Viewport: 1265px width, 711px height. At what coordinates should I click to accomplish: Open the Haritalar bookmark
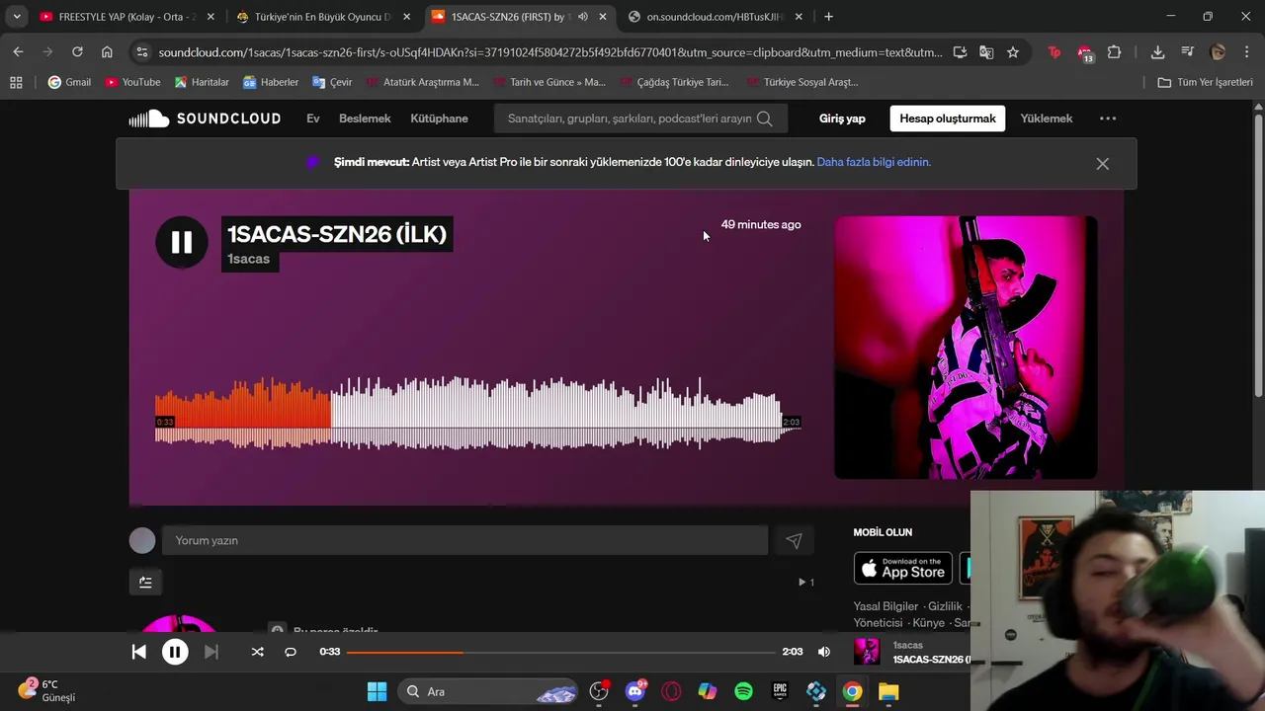[x=201, y=82]
